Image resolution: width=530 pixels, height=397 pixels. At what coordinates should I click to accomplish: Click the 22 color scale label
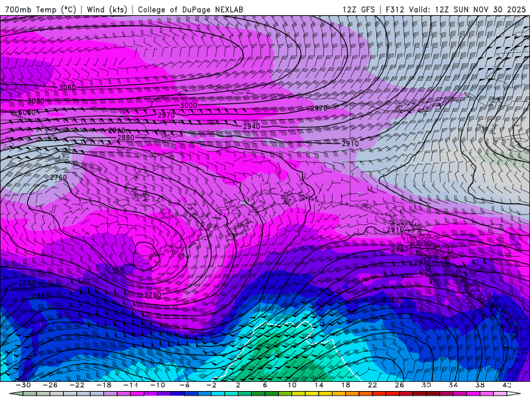[372, 385]
